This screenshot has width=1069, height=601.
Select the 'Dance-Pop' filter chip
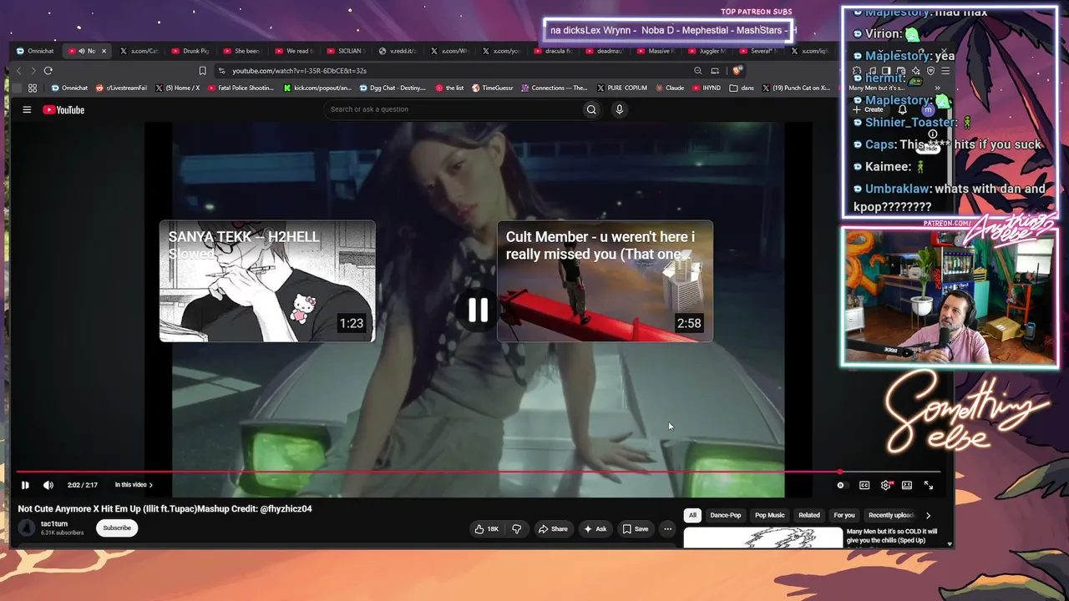pyautogui.click(x=726, y=516)
